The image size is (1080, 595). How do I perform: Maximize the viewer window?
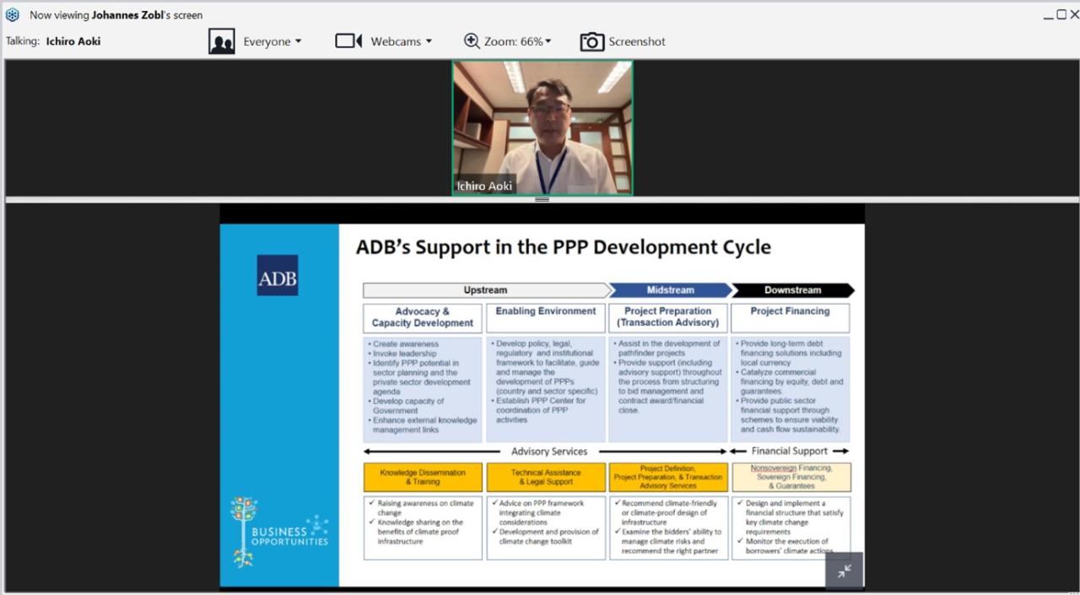pos(1061,14)
